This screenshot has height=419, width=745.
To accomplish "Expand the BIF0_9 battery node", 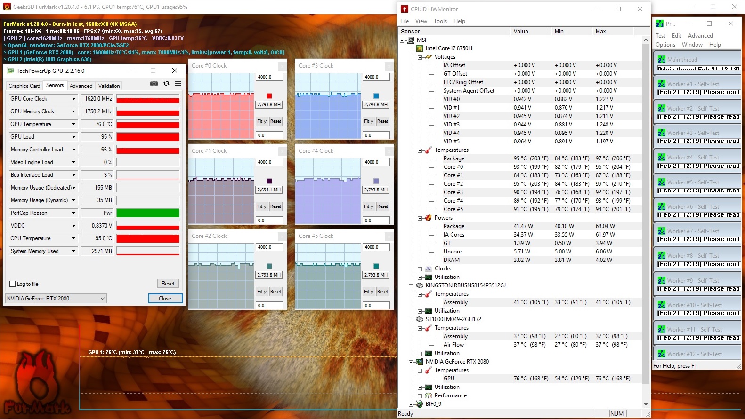I will (x=411, y=404).
